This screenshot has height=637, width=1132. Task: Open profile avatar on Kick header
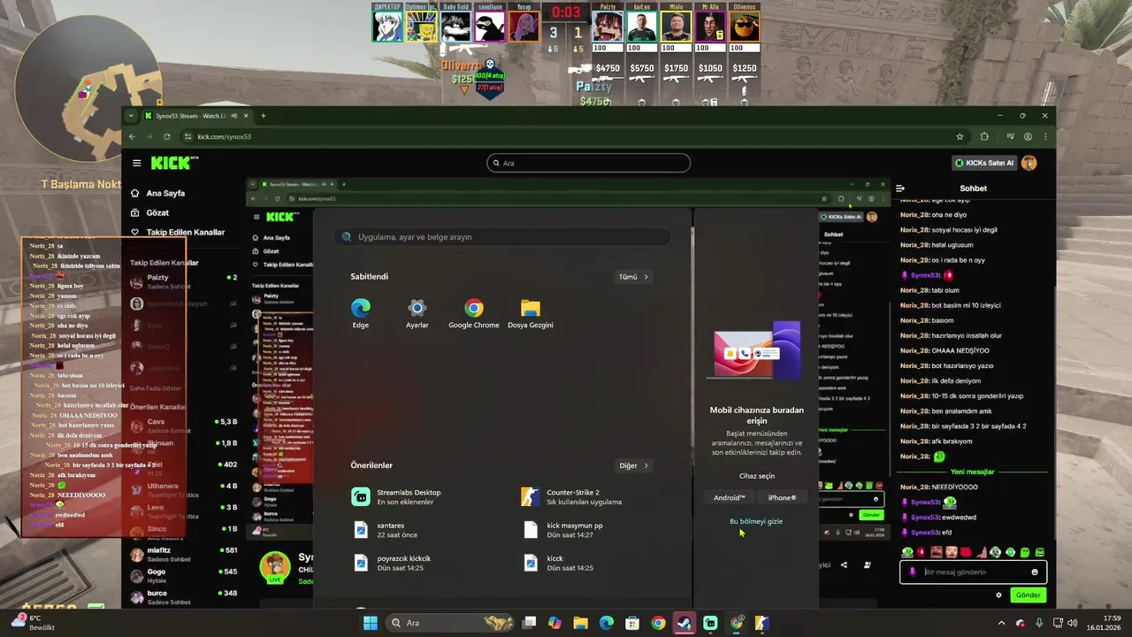[x=1029, y=163]
